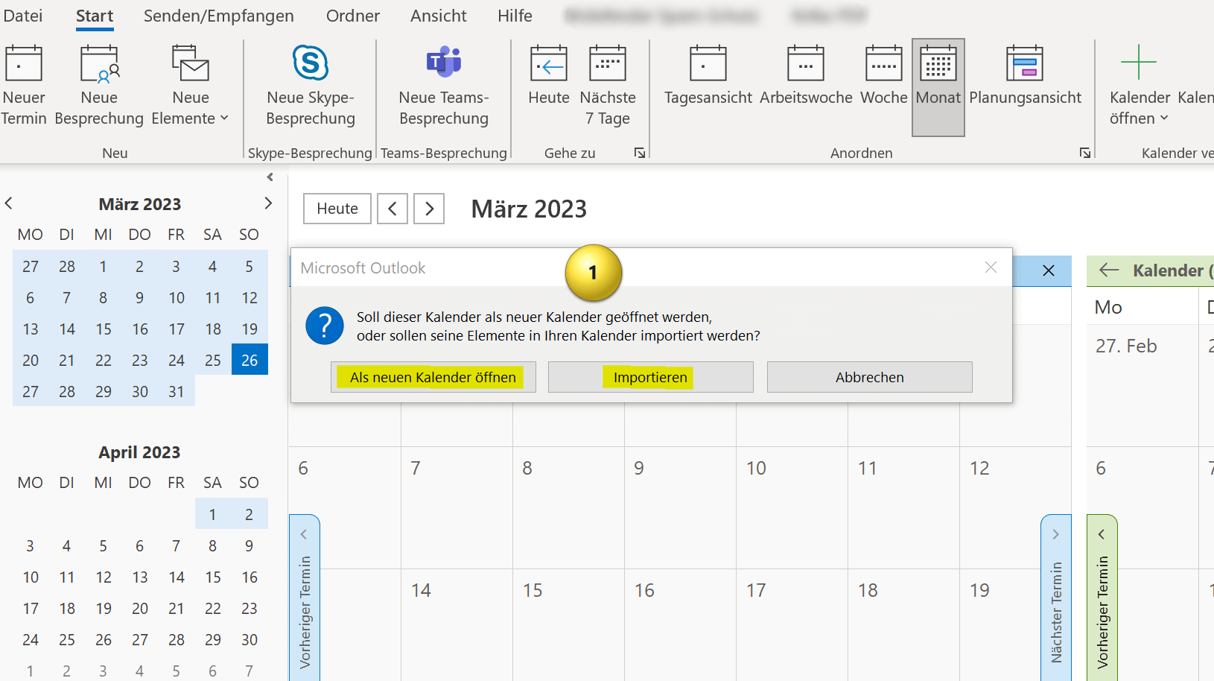This screenshot has width=1214, height=681.
Task: Start a Neue Teams-Besprechung
Action: (x=444, y=86)
